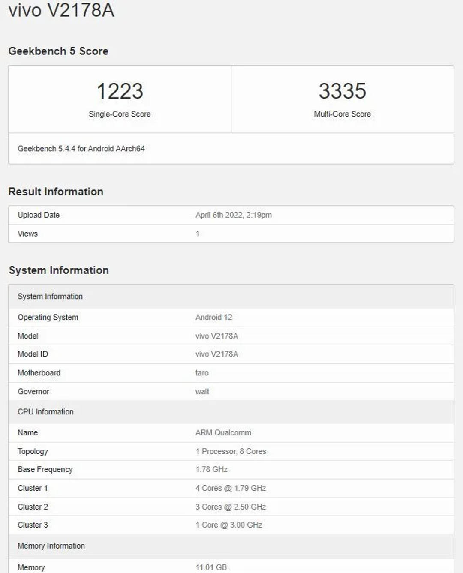Screen dimensions: 463x573
Task: Select the Governor value walt
Action: coord(201,391)
